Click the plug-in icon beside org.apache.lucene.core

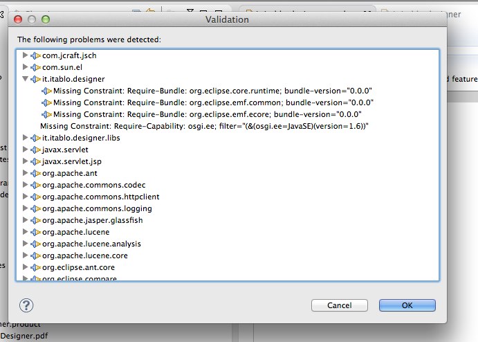pyautogui.click(x=36, y=255)
